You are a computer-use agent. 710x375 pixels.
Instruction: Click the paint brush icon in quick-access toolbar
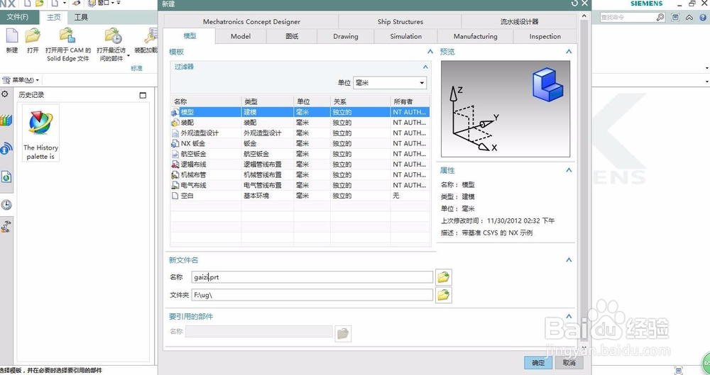(x=76, y=4)
